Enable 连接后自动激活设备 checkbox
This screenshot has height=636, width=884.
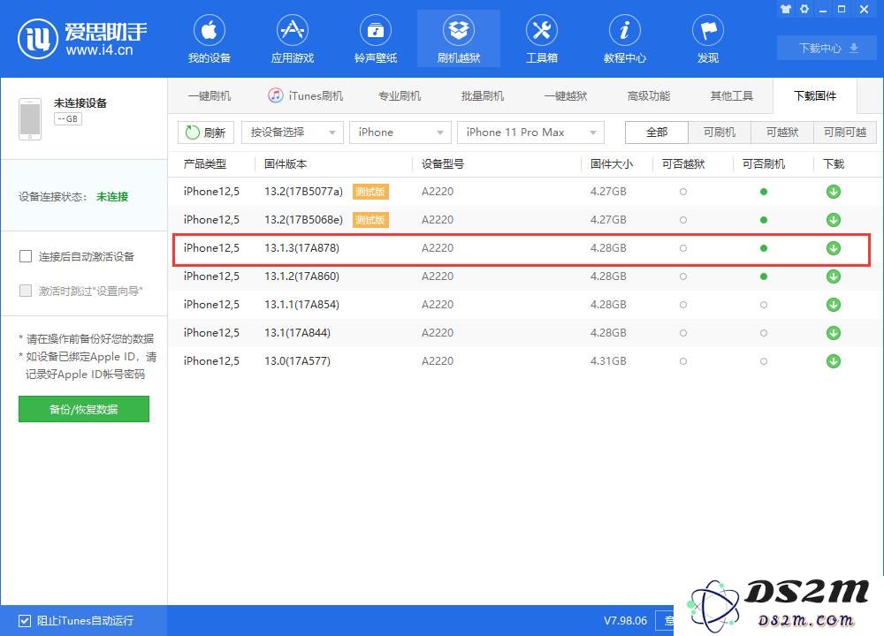click(26, 257)
